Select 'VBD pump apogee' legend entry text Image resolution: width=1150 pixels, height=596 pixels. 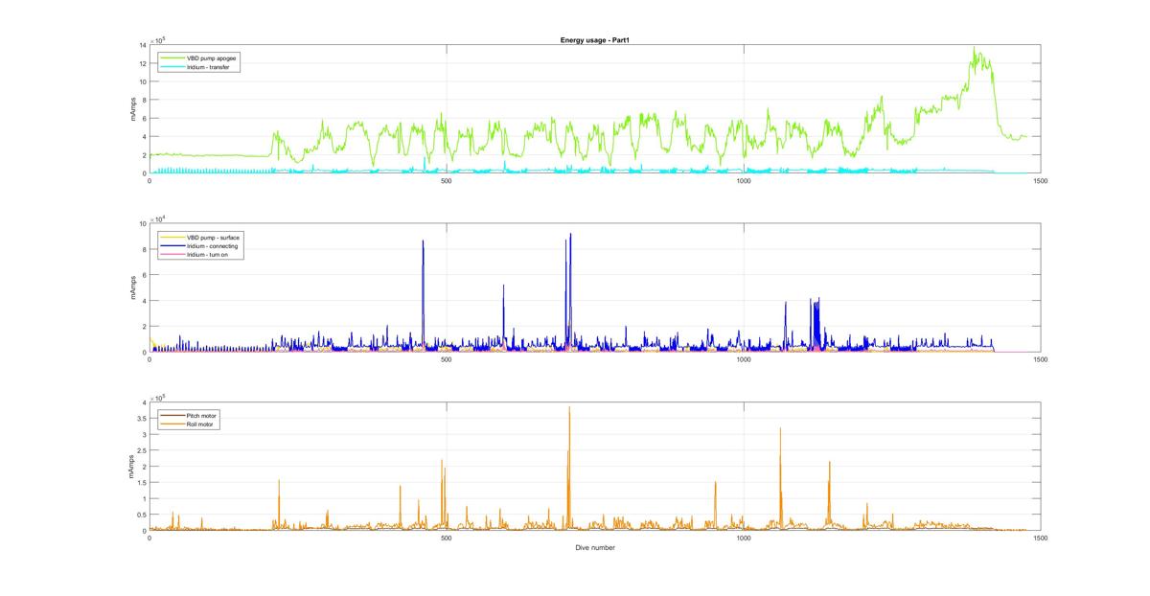(x=213, y=57)
